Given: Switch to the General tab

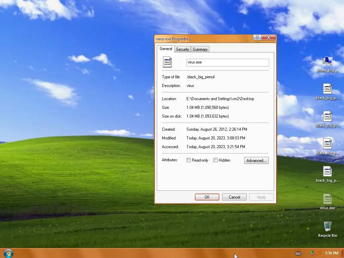Looking at the screenshot, I should coord(166,49).
